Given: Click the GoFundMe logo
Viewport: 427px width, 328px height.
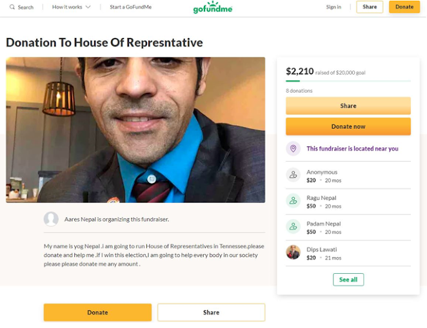Looking at the screenshot, I should [x=213, y=8].
